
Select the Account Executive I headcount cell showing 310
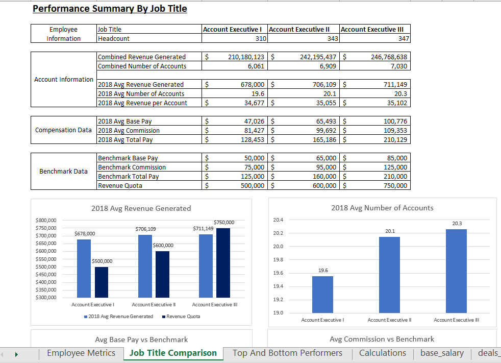coord(235,38)
